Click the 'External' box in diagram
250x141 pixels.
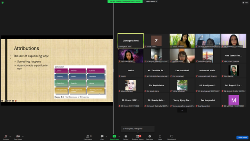tap(96, 71)
